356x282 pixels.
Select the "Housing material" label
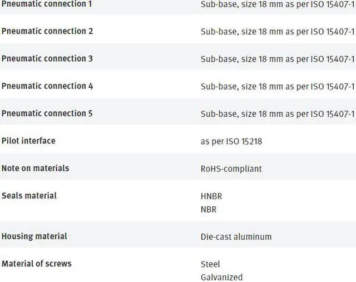coord(34,236)
